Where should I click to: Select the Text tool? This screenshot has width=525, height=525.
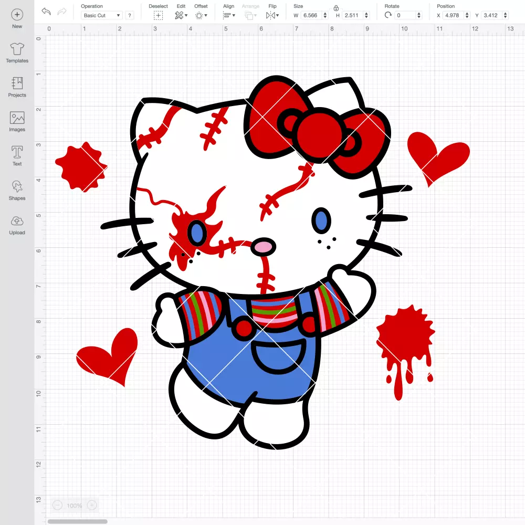pos(17,156)
